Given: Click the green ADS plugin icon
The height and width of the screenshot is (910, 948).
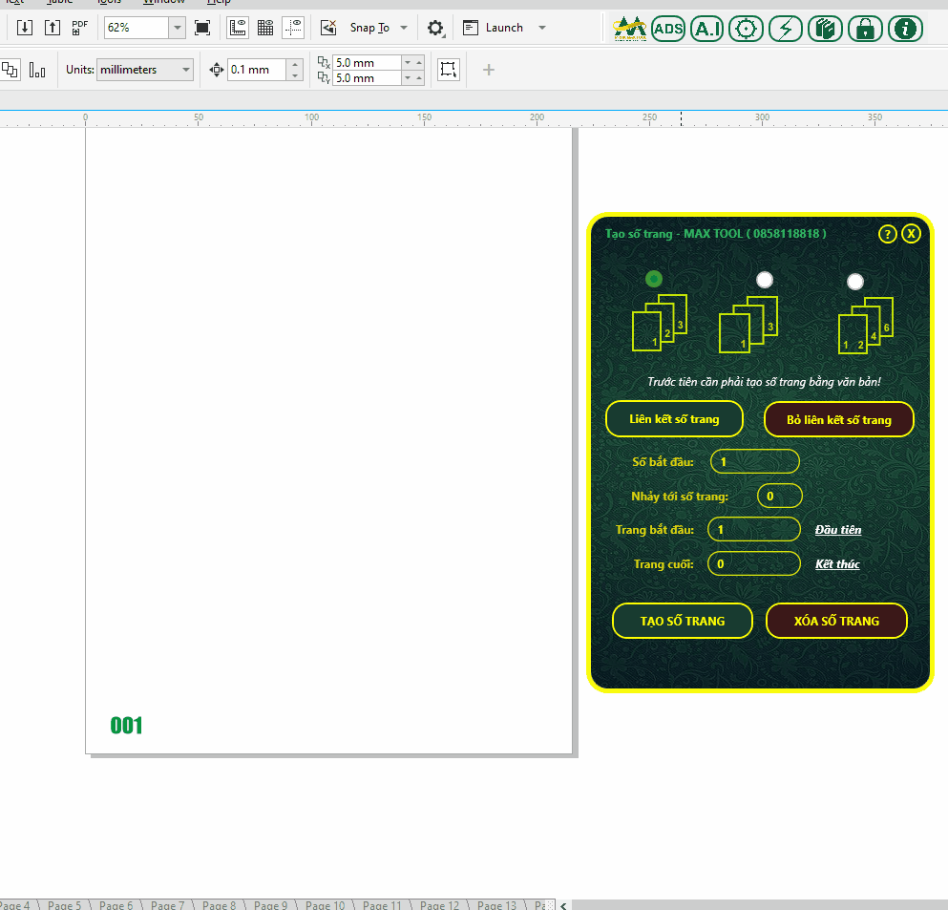Looking at the screenshot, I should tap(668, 29).
